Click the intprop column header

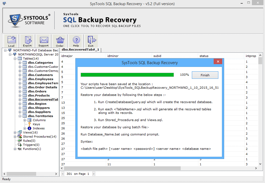coord(251,56)
